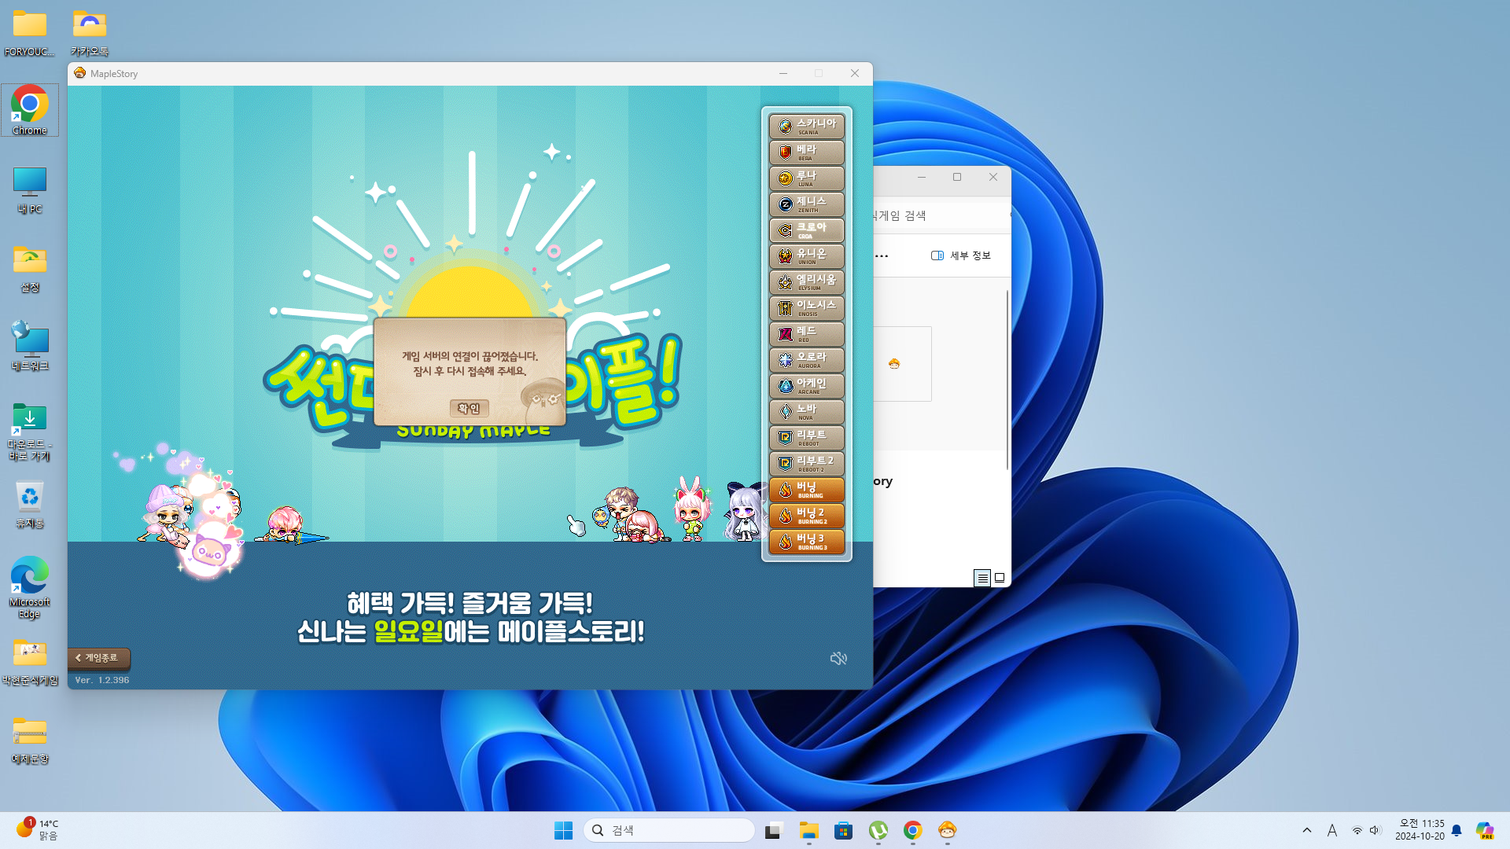This screenshot has height=849, width=1510.
Task: Open the 네트워크 desktop icon
Action: [x=30, y=347]
